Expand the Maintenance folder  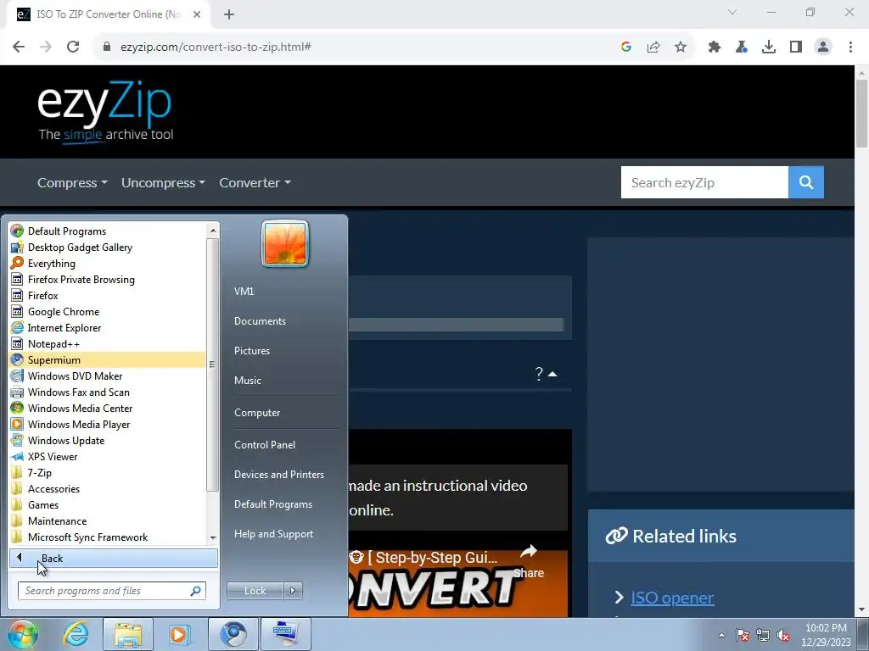(108, 520)
